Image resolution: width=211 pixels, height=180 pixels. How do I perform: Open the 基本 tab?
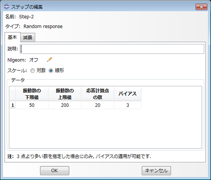pos(12,37)
